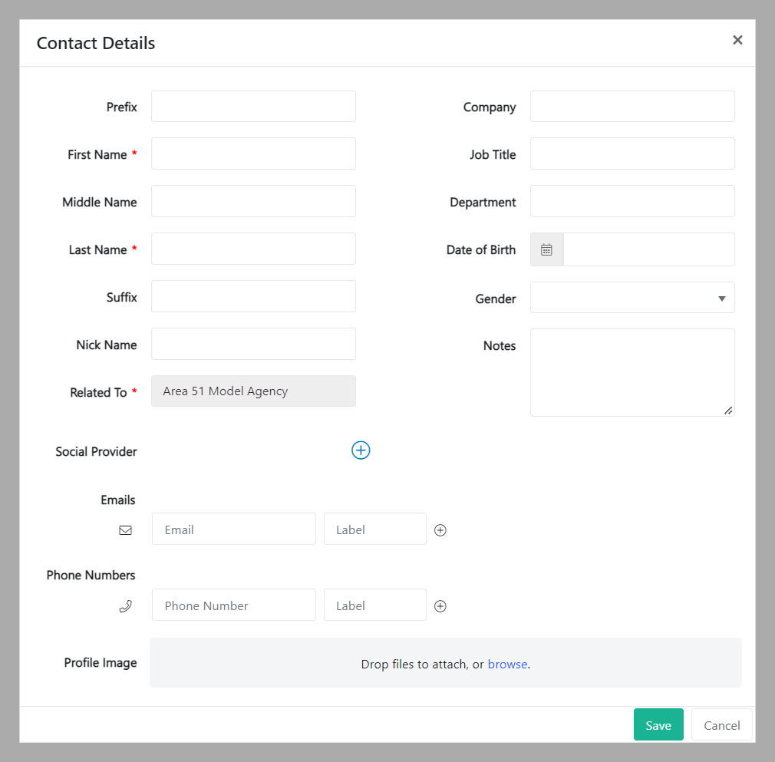Screen dimensions: 775x762
Task: Cancel the contact form
Action: [721, 724]
